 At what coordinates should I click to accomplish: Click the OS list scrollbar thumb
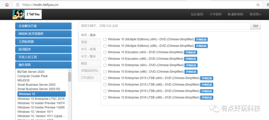(69, 77)
